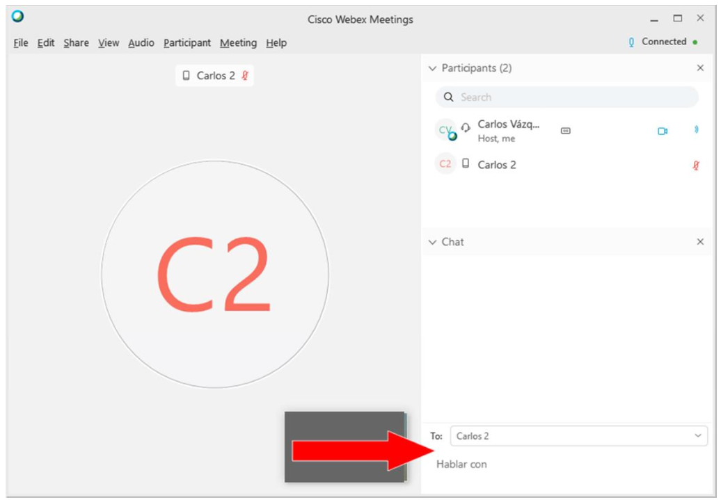
Task: Click the keyboard icon next to the host
Action: click(565, 131)
